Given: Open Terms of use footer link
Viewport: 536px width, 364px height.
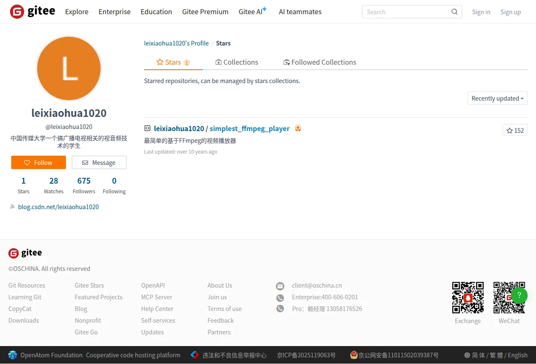Looking at the screenshot, I should [225, 309].
